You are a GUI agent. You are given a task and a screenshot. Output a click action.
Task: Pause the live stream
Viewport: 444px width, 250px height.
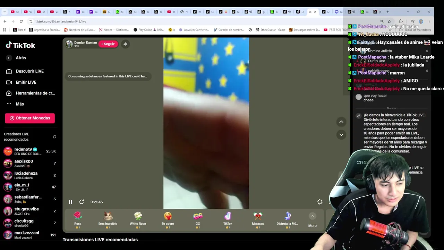coord(70,202)
